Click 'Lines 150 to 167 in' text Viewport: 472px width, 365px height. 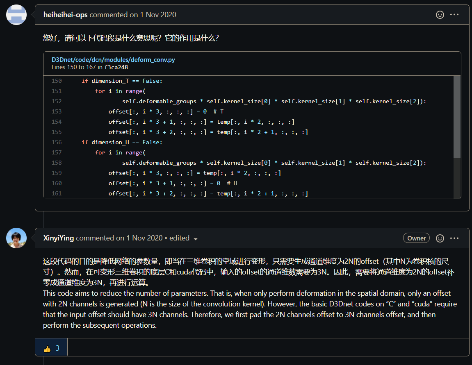pos(77,67)
